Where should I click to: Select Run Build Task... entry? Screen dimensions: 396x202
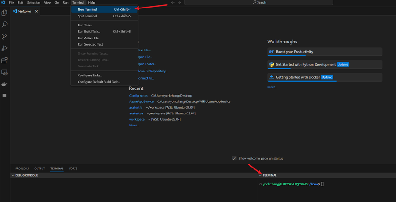point(104,32)
